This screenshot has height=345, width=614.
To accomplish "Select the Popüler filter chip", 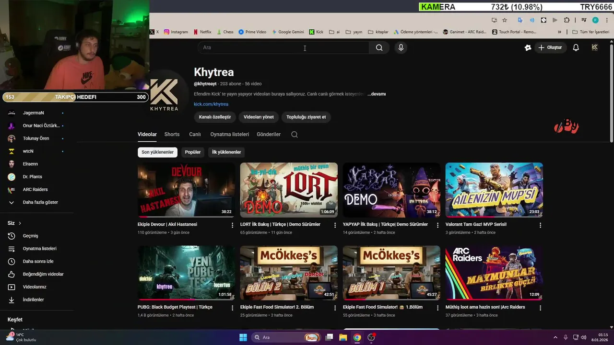I will (x=193, y=152).
